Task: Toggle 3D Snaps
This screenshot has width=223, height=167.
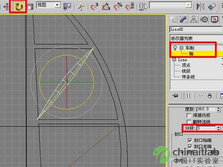Action: click(94, 7)
